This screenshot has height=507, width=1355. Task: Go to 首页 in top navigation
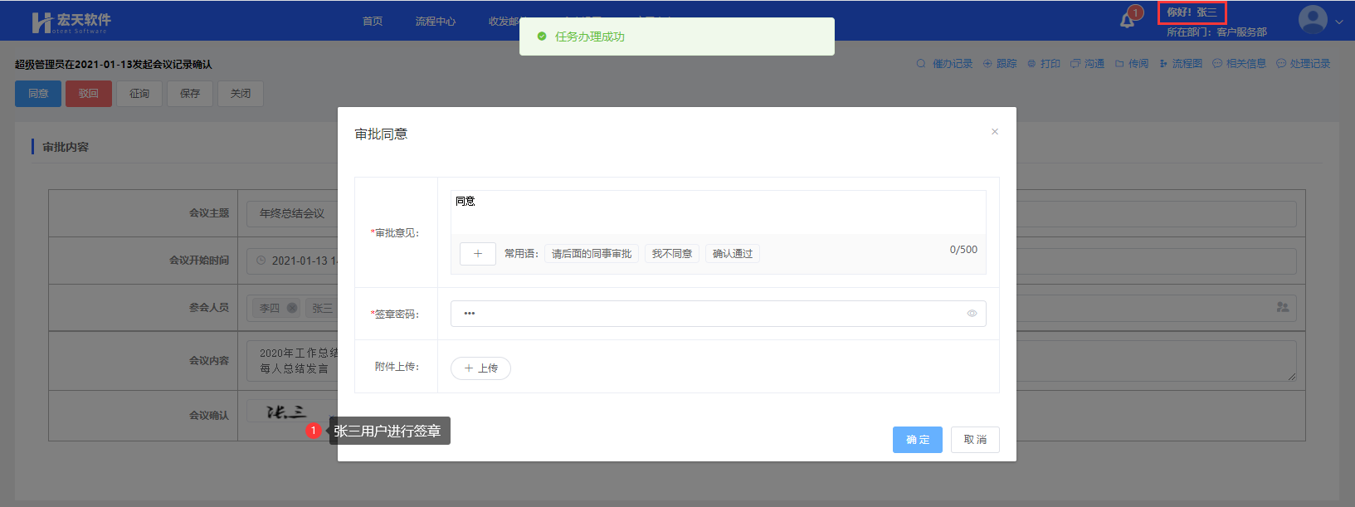pyautogui.click(x=373, y=22)
